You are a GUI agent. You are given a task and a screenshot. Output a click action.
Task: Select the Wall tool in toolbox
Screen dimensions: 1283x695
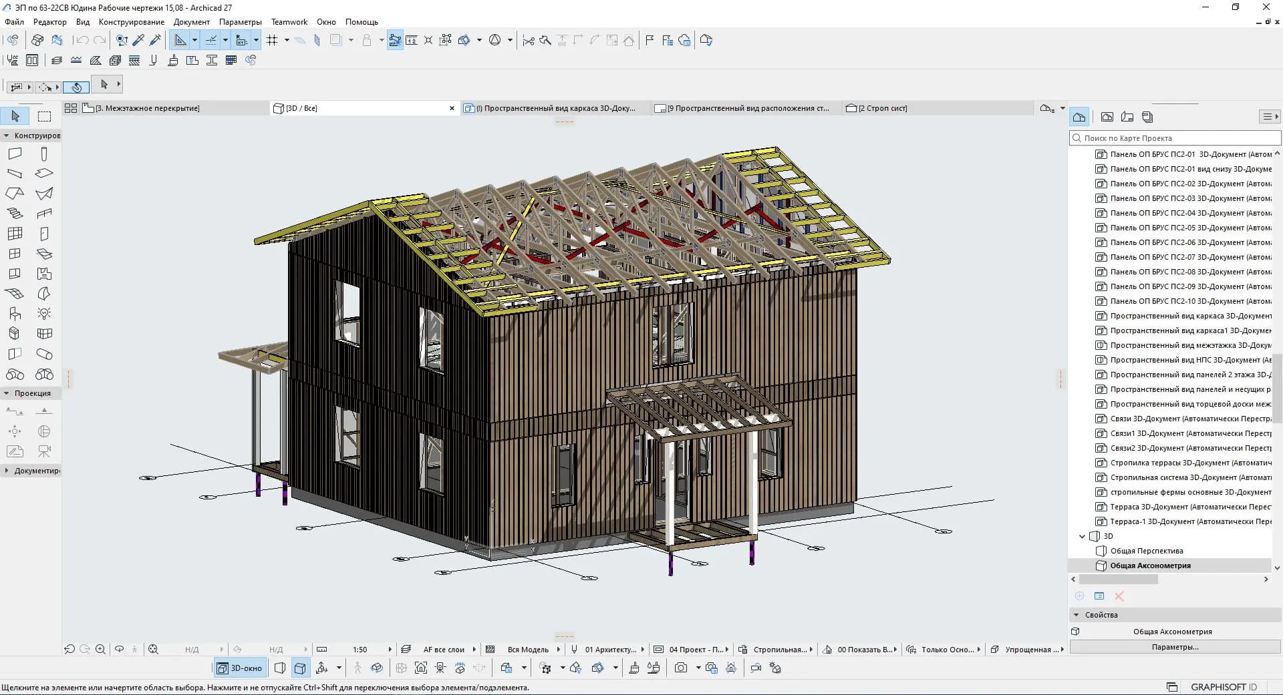click(x=15, y=154)
